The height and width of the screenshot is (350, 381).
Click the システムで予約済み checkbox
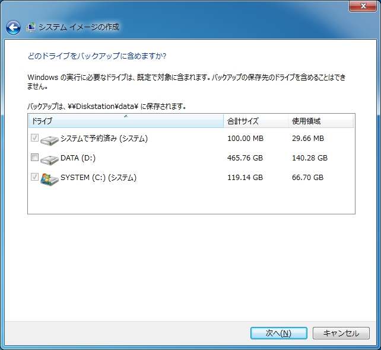click(x=34, y=138)
